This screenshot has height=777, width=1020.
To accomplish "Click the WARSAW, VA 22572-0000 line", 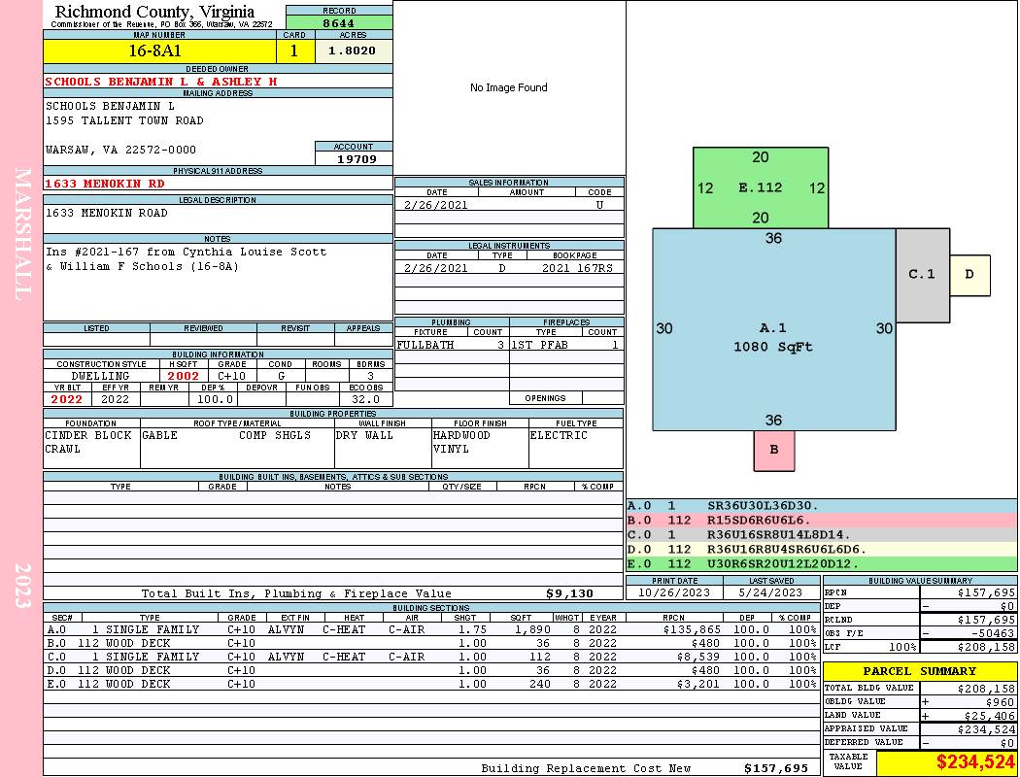I will click(x=120, y=150).
